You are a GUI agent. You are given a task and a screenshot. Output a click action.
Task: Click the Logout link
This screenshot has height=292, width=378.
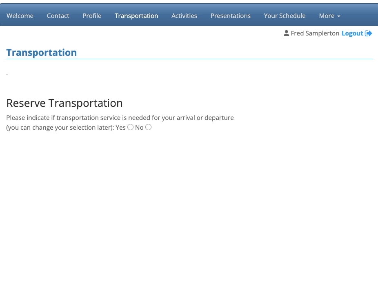(x=352, y=33)
